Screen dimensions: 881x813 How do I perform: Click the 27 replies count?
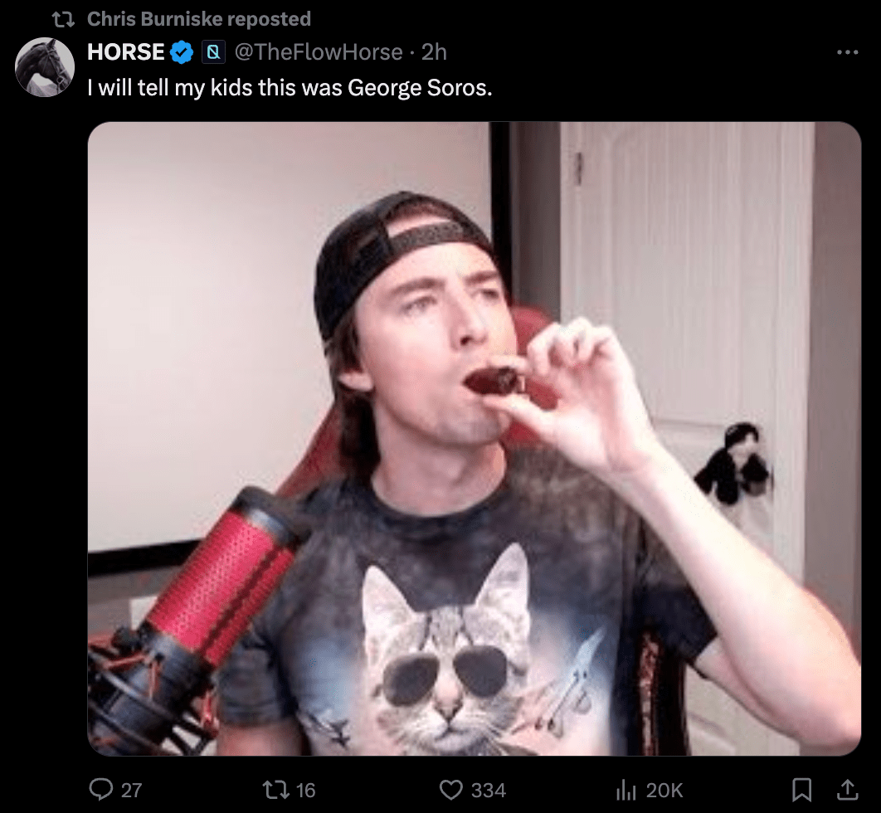pos(132,791)
